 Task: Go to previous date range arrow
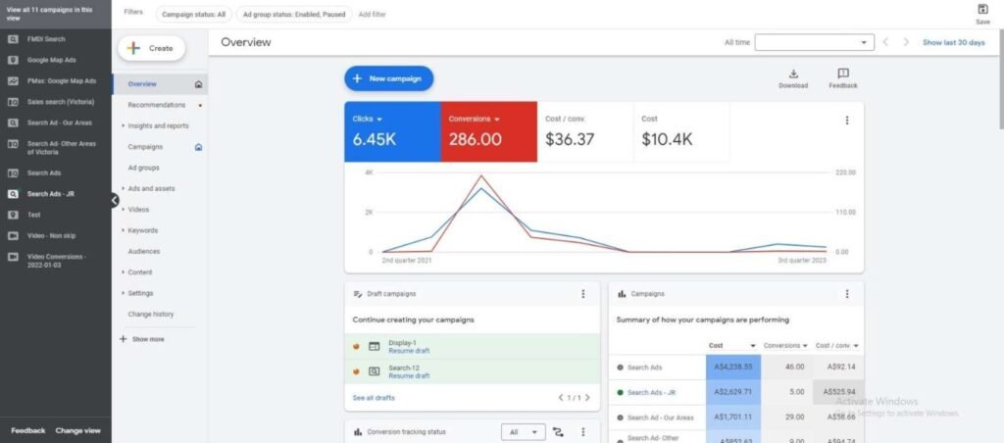885,42
